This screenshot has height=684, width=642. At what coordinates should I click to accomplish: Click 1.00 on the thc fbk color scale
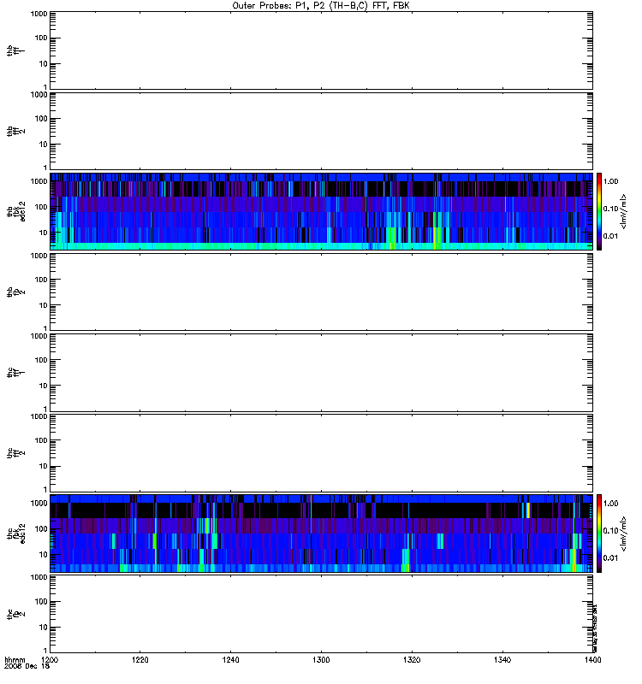(610, 504)
